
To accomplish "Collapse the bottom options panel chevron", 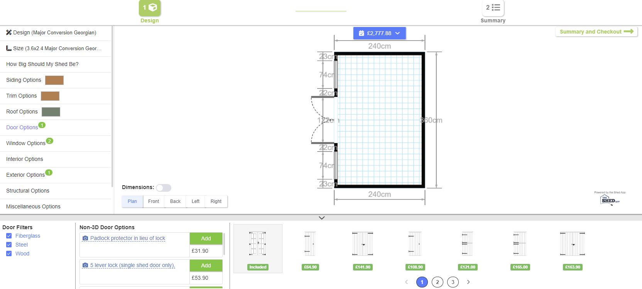I will pyautogui.click(x=321, y=218).
